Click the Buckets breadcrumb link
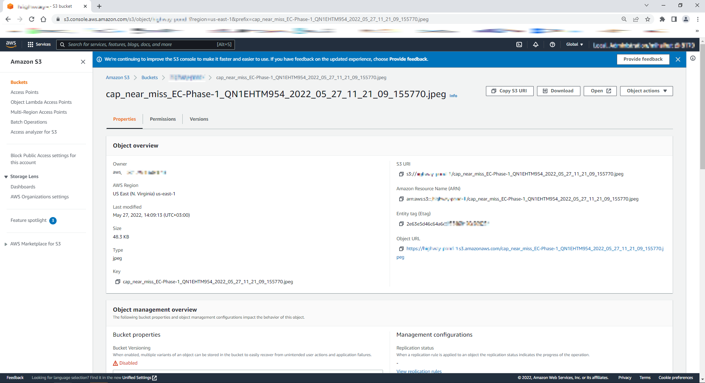705x383 pixels. [150, 78]
